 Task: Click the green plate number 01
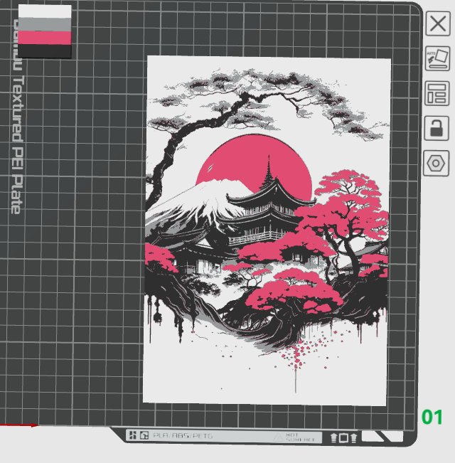[432, 417]
